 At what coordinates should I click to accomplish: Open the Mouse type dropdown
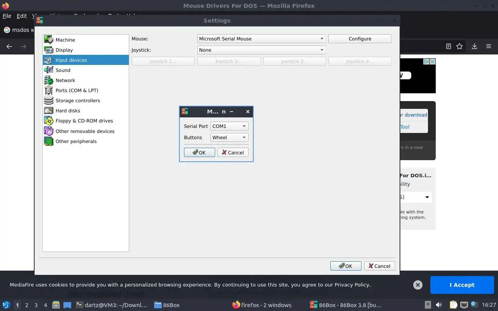[x=261, y=38]
